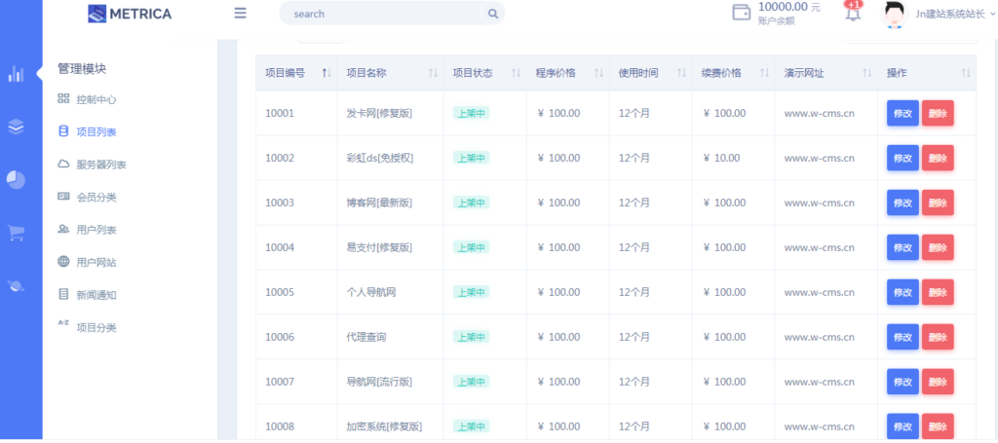Screen dimensions: 998x443
Task: Open the layers stack icon in left rail
Action: 16,127
